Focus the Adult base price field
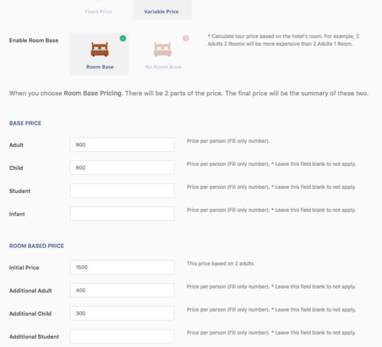 [122, 144]
